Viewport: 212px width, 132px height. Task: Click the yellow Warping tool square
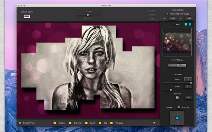pyautogui.click(x=111, y=123)
